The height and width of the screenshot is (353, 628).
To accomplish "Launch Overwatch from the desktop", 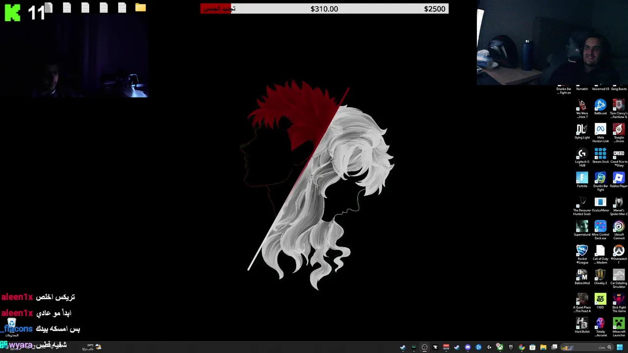I will (619, 255).
